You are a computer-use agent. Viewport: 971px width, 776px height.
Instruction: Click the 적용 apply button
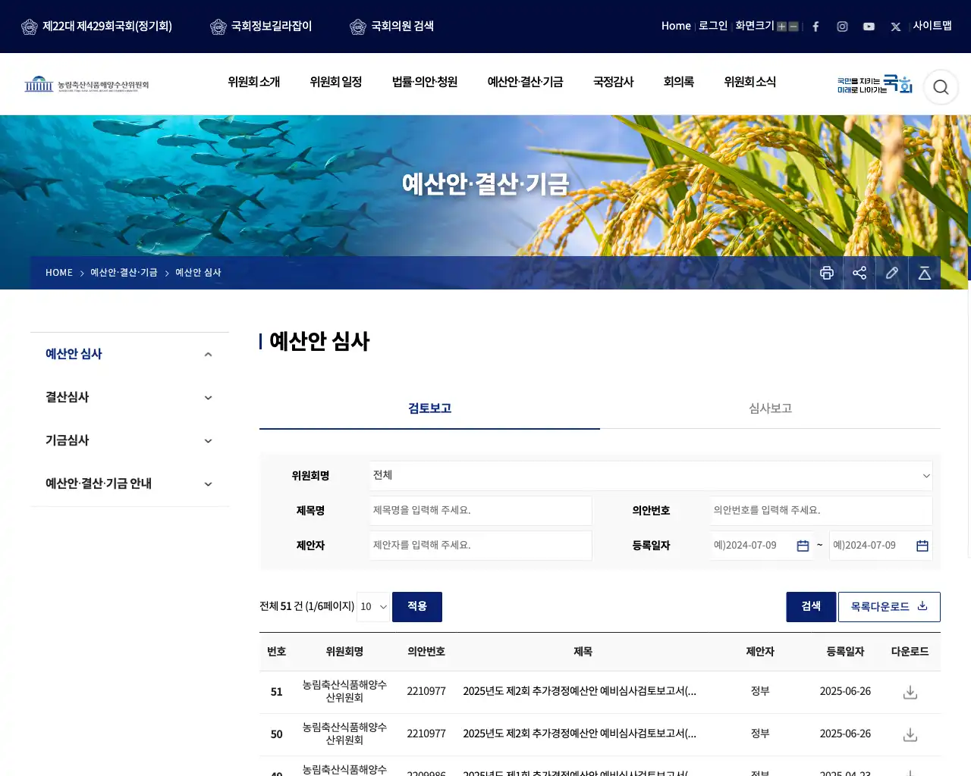point(417,607)
